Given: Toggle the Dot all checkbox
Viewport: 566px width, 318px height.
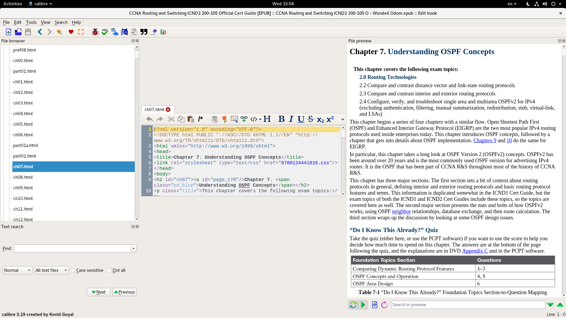Looking at the screenshot, I should point(109,270).
